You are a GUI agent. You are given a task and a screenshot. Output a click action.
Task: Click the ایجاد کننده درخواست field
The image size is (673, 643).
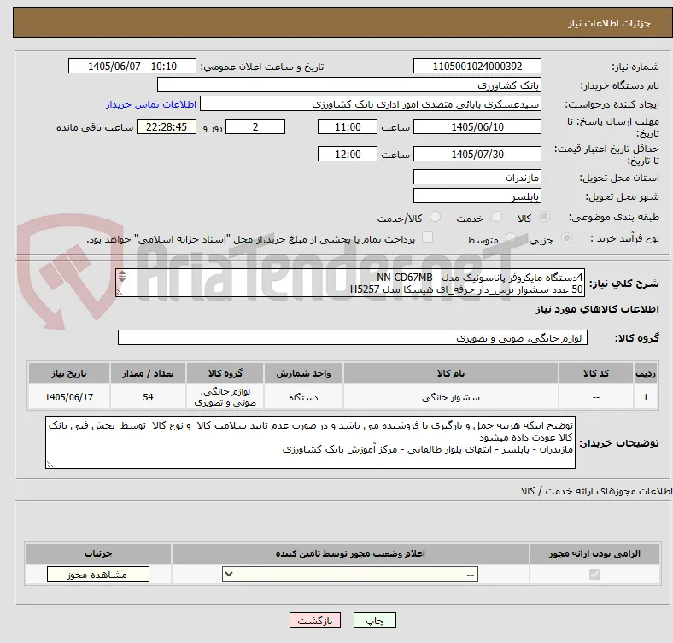click(x=371, y=104)
